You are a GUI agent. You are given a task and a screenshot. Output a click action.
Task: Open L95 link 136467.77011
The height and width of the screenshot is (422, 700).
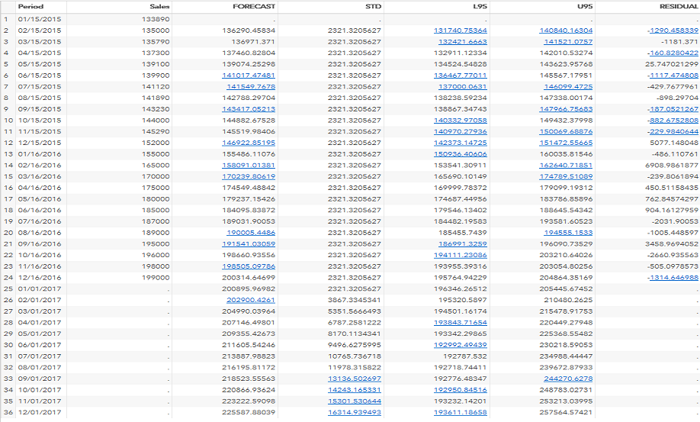point(461,76)
